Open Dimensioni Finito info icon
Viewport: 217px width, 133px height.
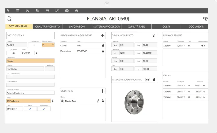[154, 35]
